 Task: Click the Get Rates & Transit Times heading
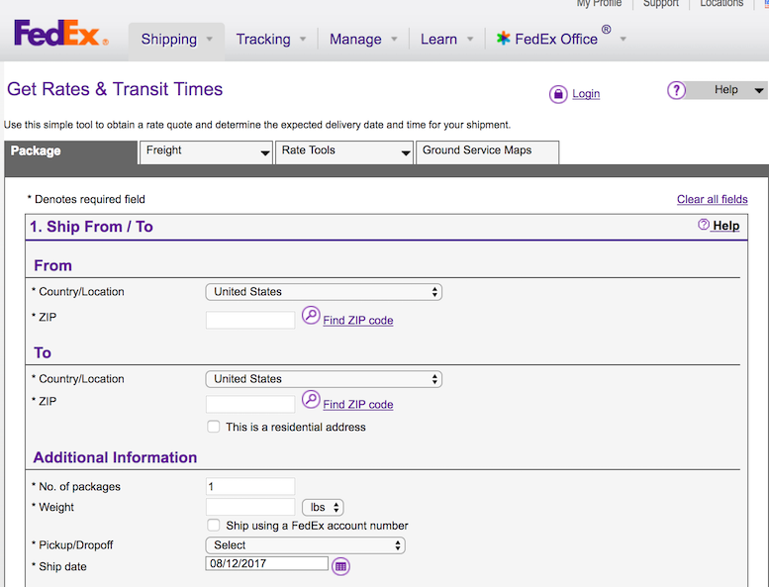[115, 89]
